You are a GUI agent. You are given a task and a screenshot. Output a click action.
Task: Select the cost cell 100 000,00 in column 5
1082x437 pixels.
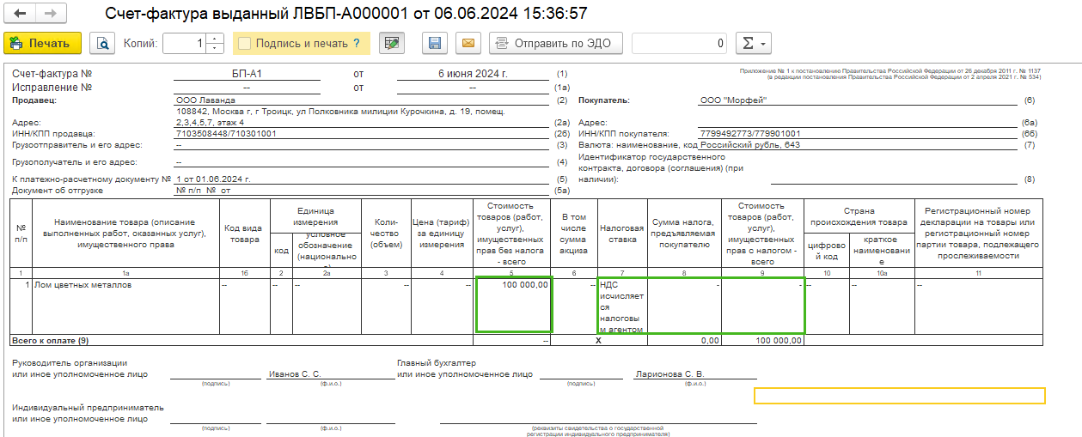514,306
